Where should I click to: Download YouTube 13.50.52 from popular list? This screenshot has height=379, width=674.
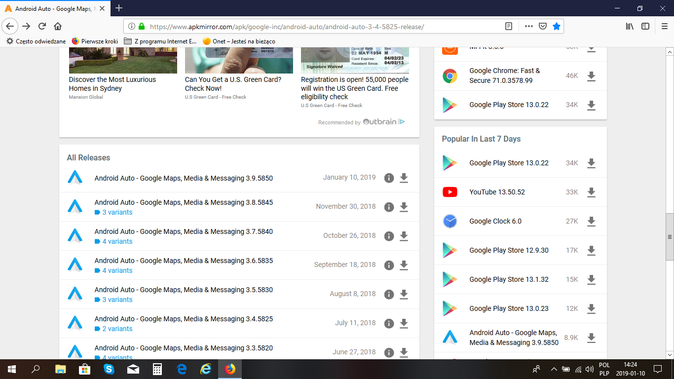click(x=591, y=192)
